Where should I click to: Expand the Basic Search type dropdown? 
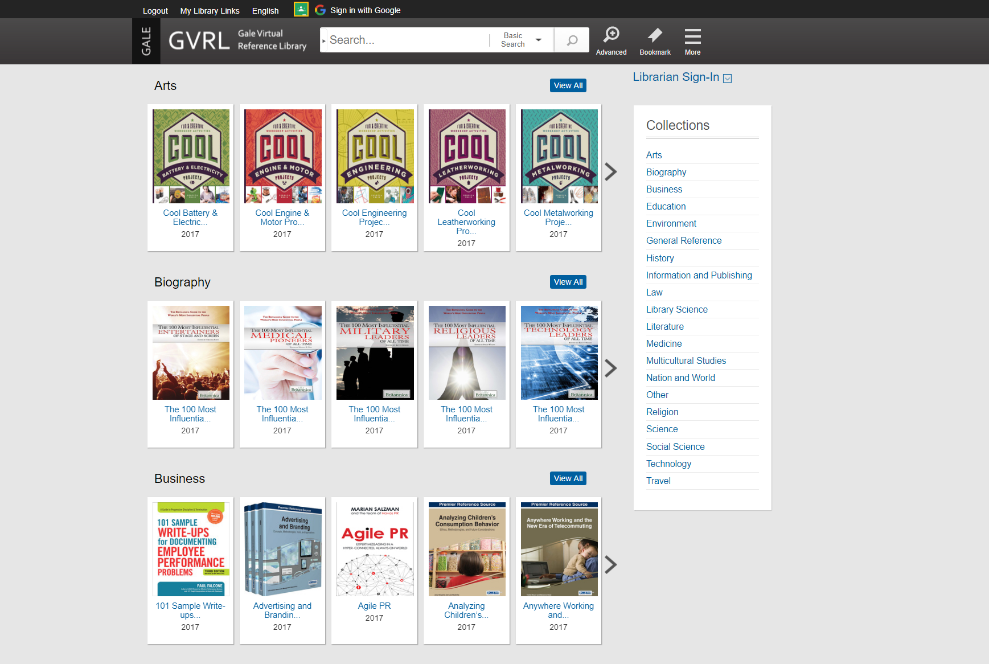522,40
